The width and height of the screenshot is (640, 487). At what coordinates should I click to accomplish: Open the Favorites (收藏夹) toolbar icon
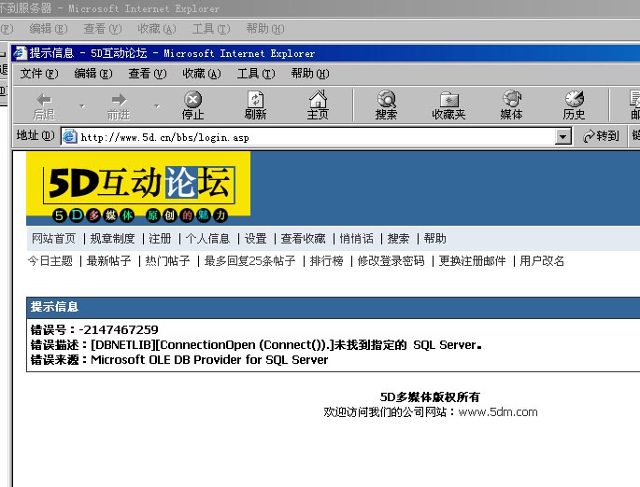point(448,105)
